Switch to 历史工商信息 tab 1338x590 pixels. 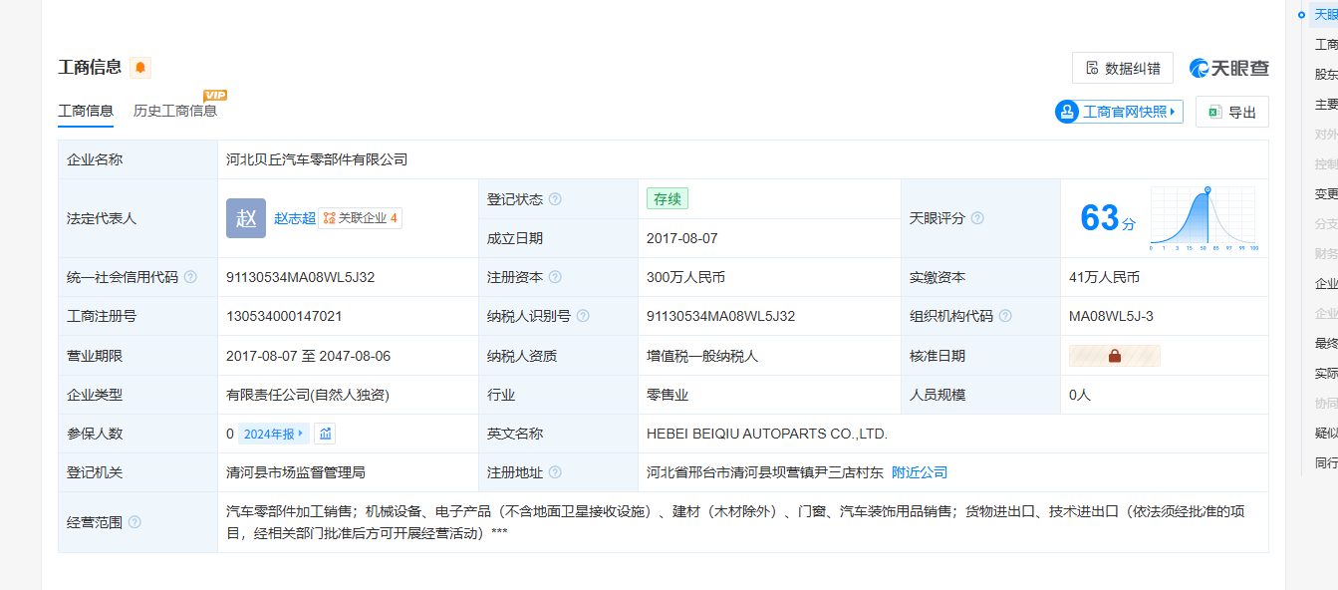pos(175,111)
